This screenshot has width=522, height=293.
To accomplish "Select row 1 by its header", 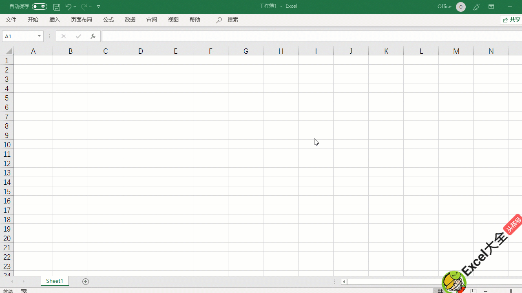I will click(x=7, y=60).
